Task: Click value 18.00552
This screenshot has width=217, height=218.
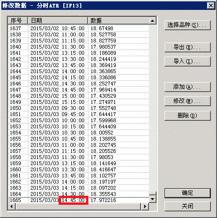Action: [x=102, y=133]
